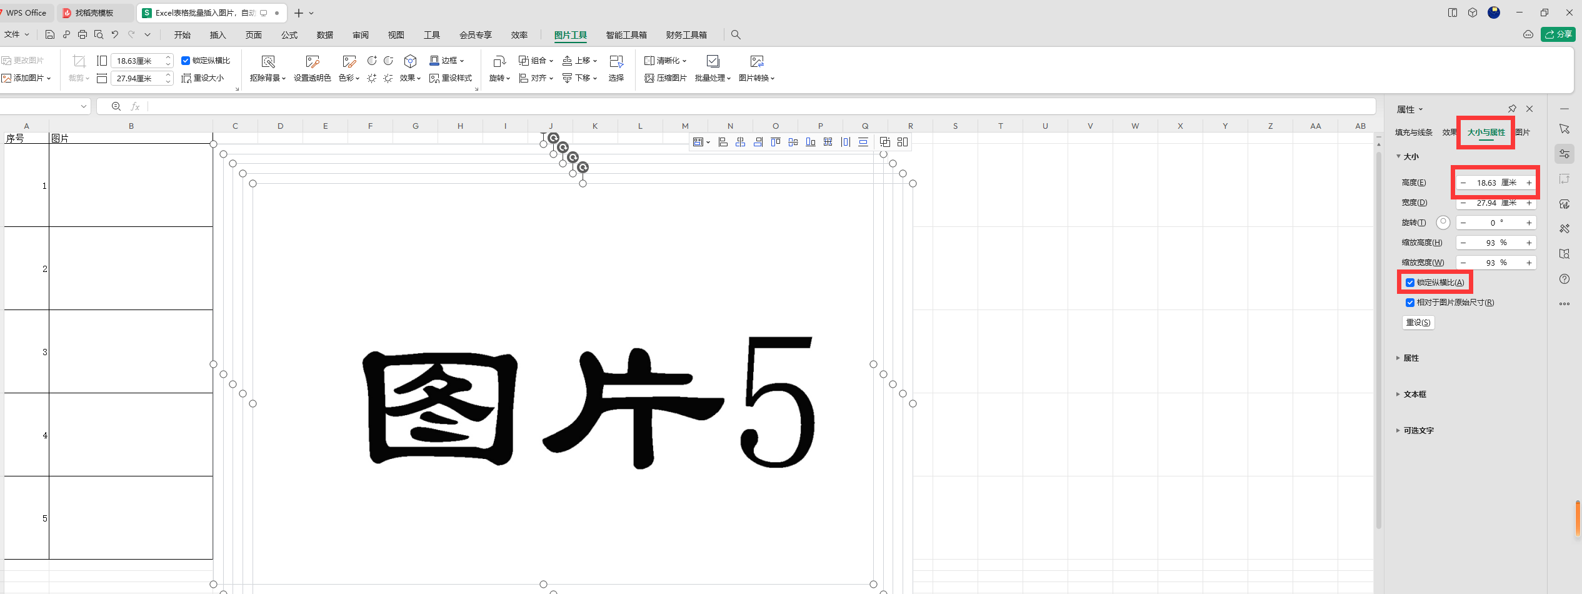The width and height of the screenshot is (1582, 594).
Task: Click center horizontally icon in floating toolbar
Action: (x=741, y=142)
